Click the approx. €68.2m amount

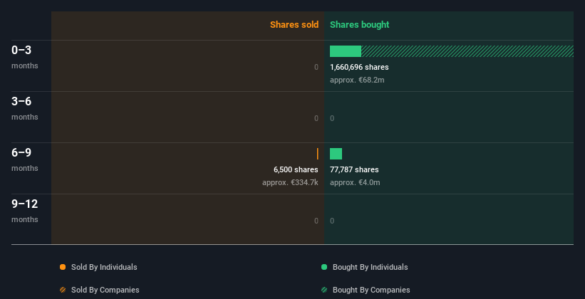tap(357, 80)
